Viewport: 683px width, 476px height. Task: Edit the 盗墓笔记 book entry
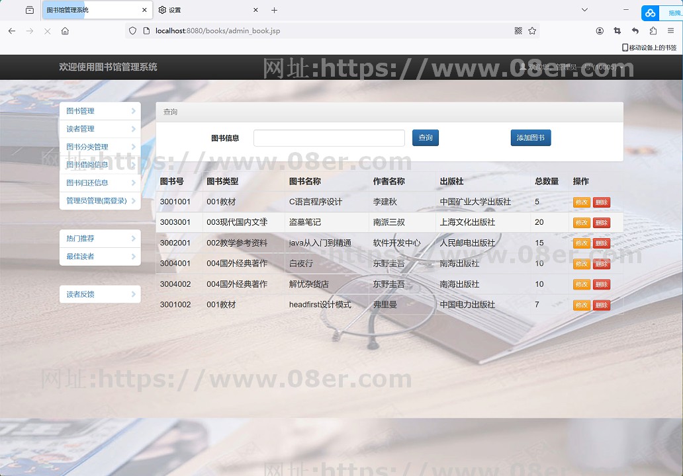(x=582, y=223)
